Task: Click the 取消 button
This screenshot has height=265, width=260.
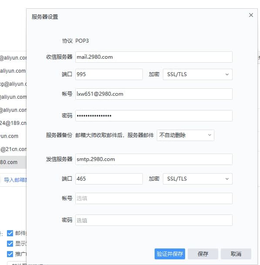Action: tap(236, 254)
